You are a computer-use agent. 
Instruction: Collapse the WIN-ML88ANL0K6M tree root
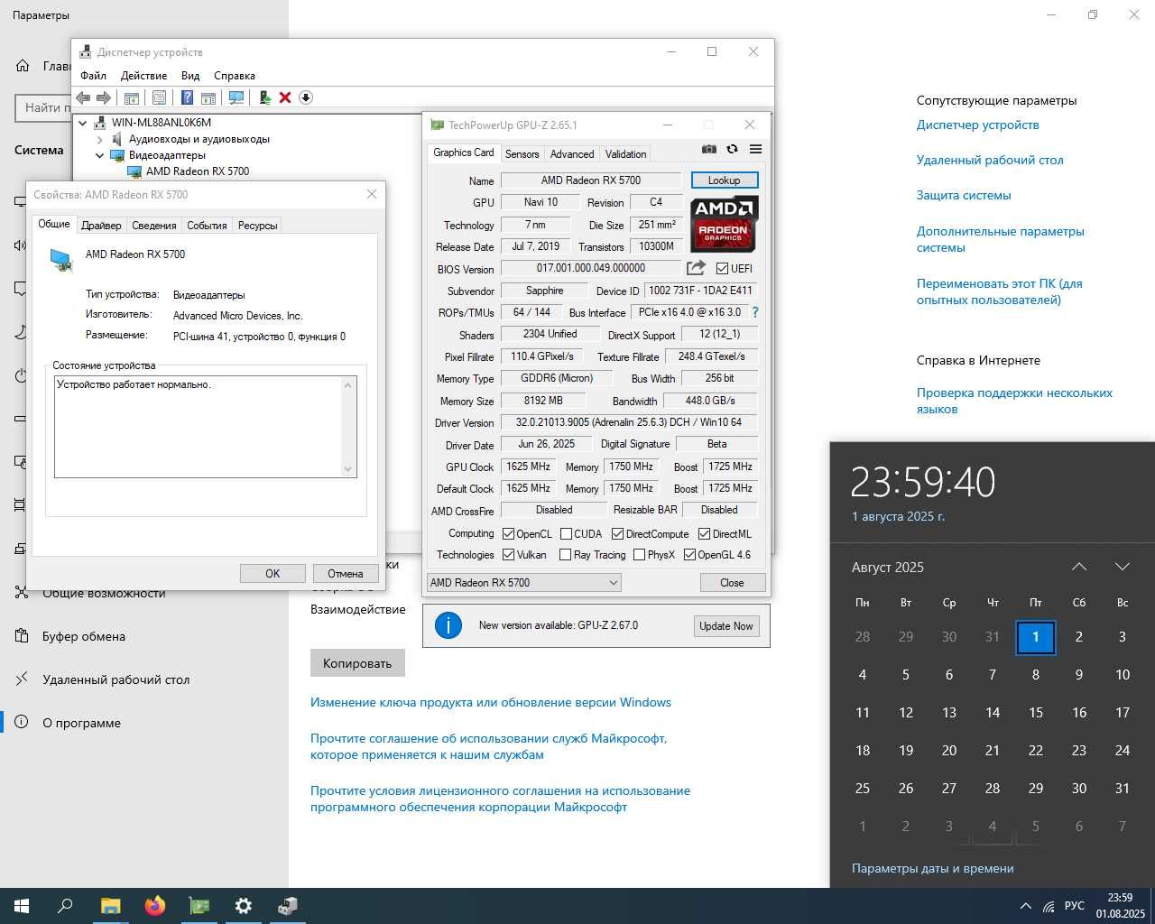pyautogui.click(x=83, y=123)
